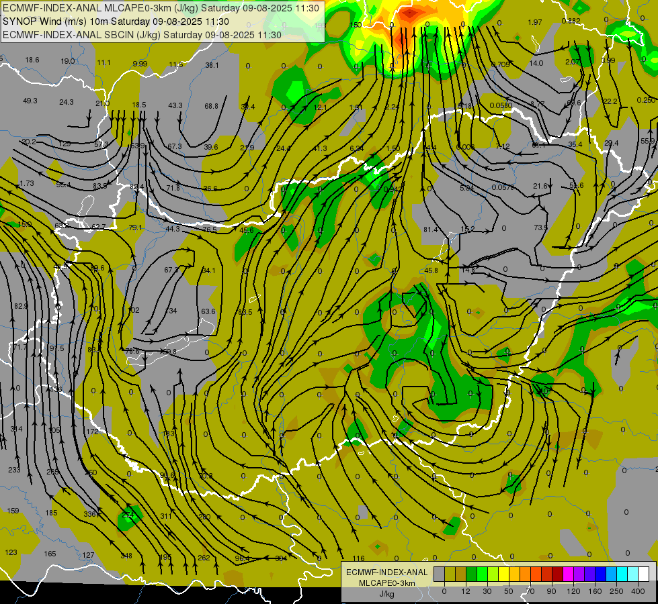
Task: Click the map value '1.97'
Action: (535, 22)
